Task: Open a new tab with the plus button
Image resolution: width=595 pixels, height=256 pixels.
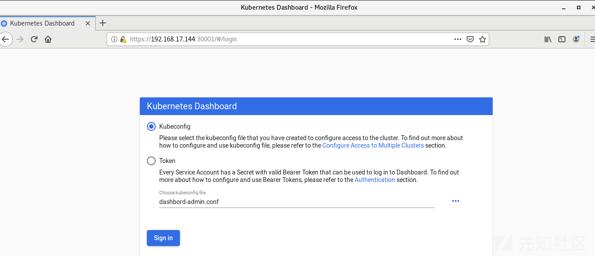Action: [103, 23]
